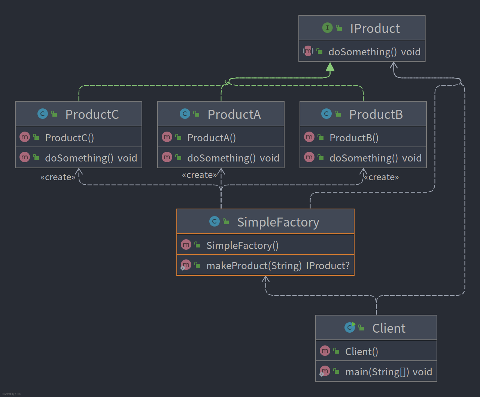Viewport: 480px width, 397px height.
Task: Click method icon of ProductB doSomething()
Action: (x=309, y=157)
